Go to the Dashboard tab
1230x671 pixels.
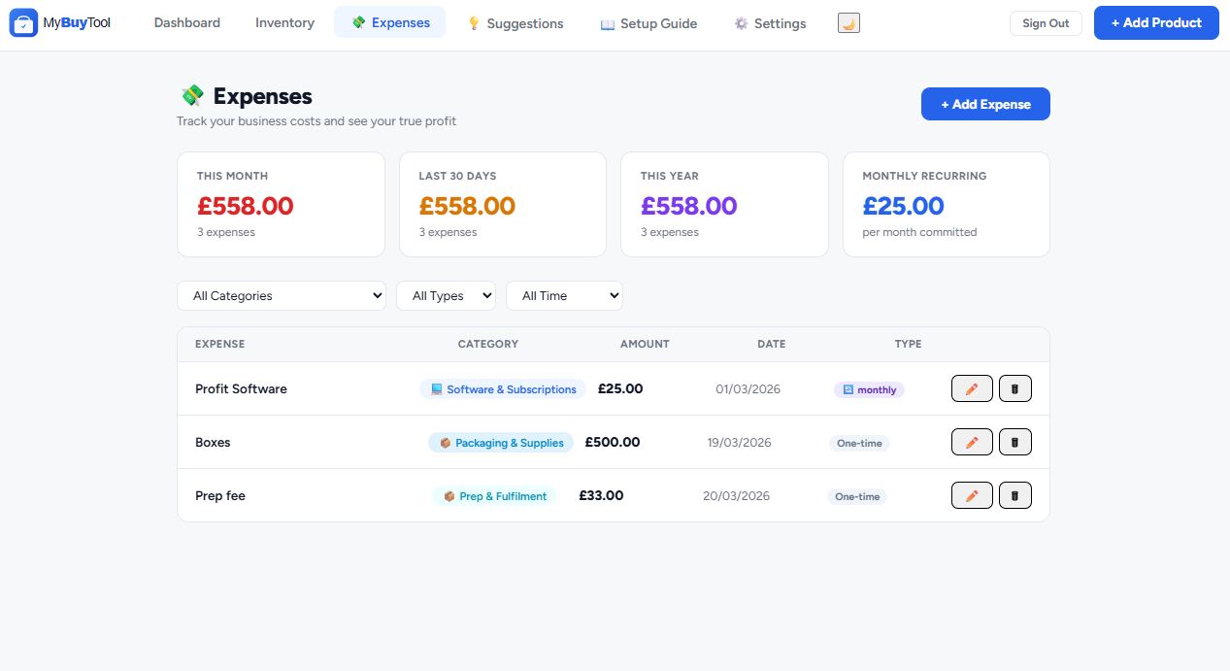pyautogui.click(x=187, y=22)
